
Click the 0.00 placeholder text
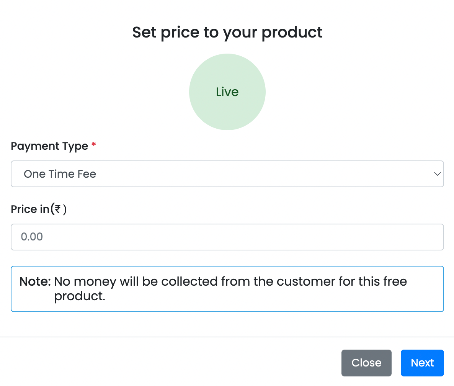tap(32, 237)
